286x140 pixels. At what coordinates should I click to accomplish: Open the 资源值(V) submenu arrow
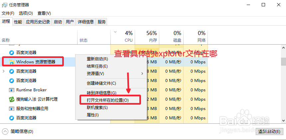142,74
